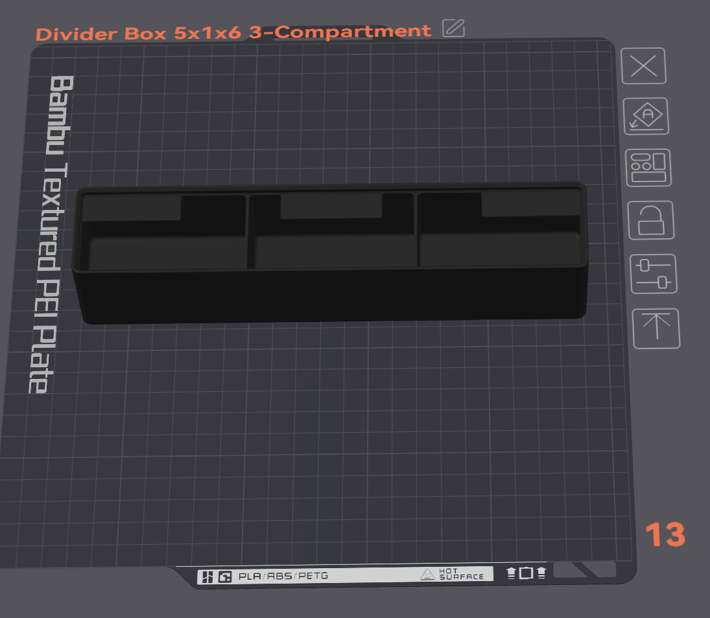Click the move plate to front icon
Screen dimensions: 710x618
coord(656,328)
